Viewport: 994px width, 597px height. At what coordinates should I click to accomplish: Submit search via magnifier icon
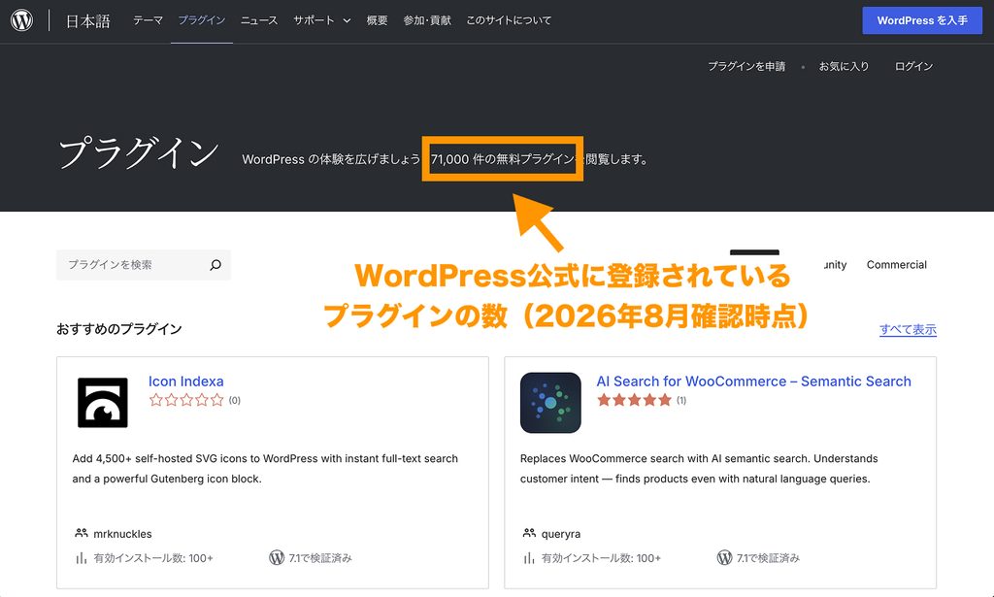(x=215, y=265)
